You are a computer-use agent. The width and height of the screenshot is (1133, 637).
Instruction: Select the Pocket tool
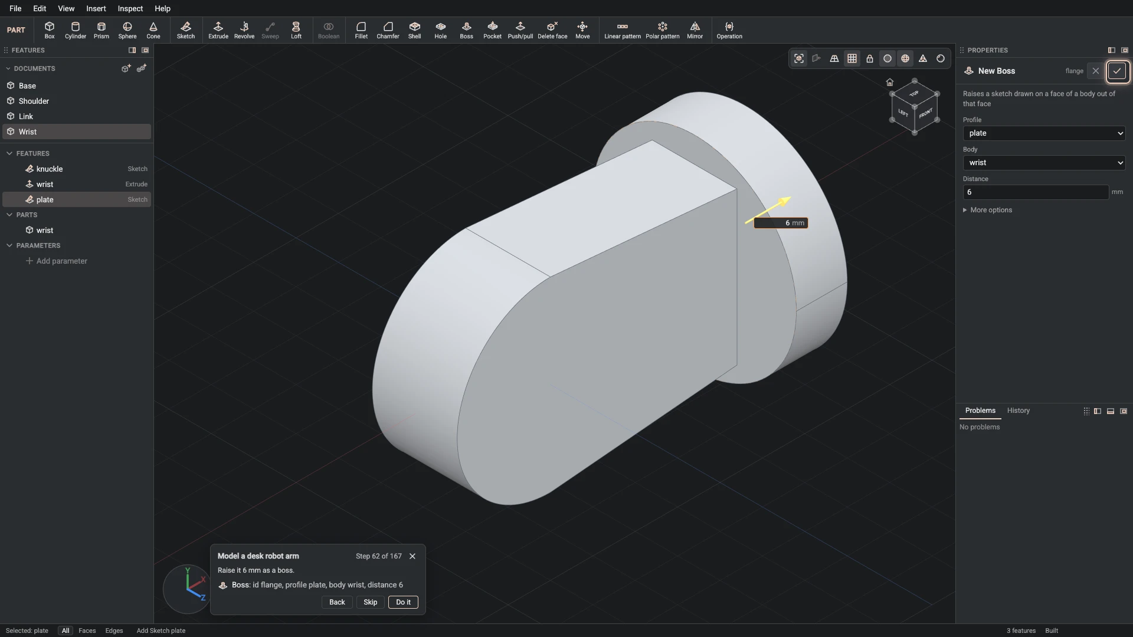point(493,30)
